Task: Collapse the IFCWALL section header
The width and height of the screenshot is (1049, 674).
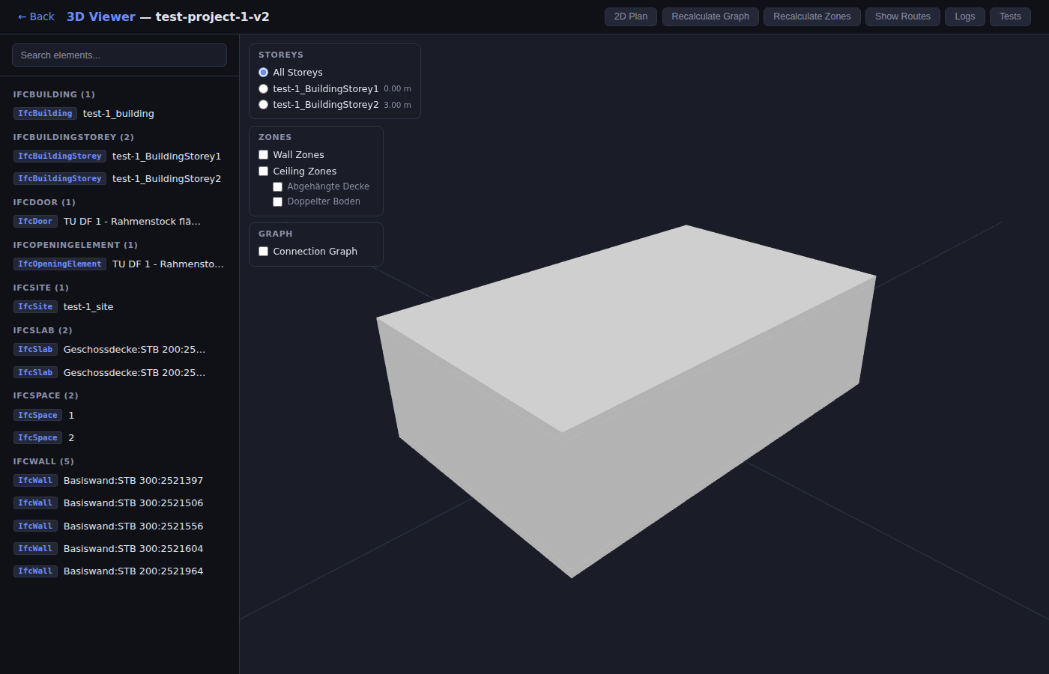Action: click(43, 461)
